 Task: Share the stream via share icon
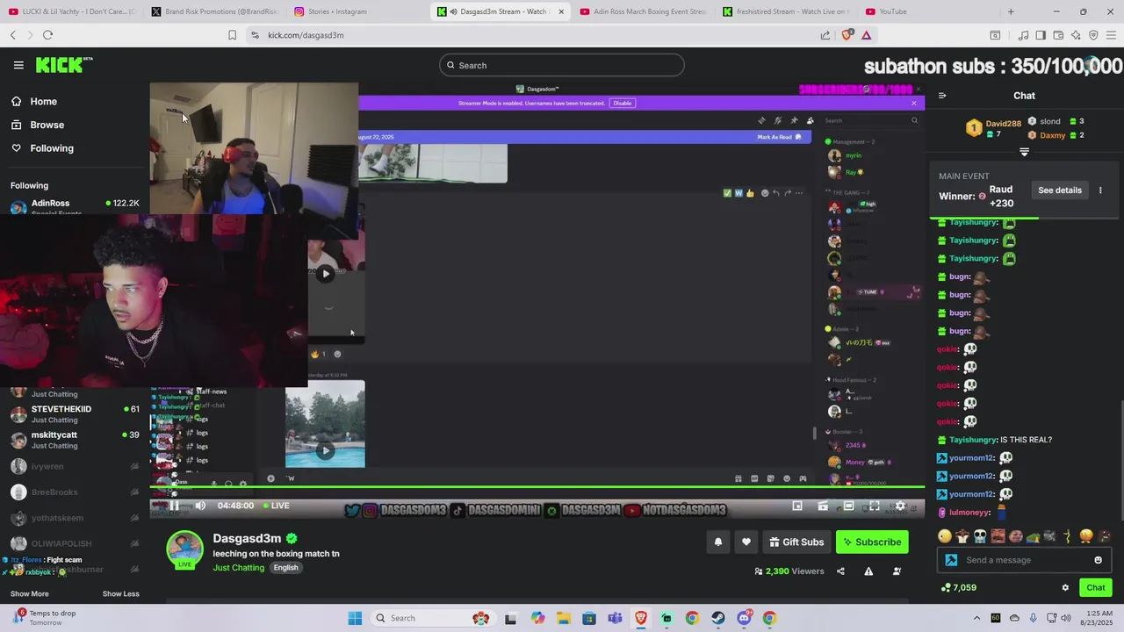(x=840, y=571)
